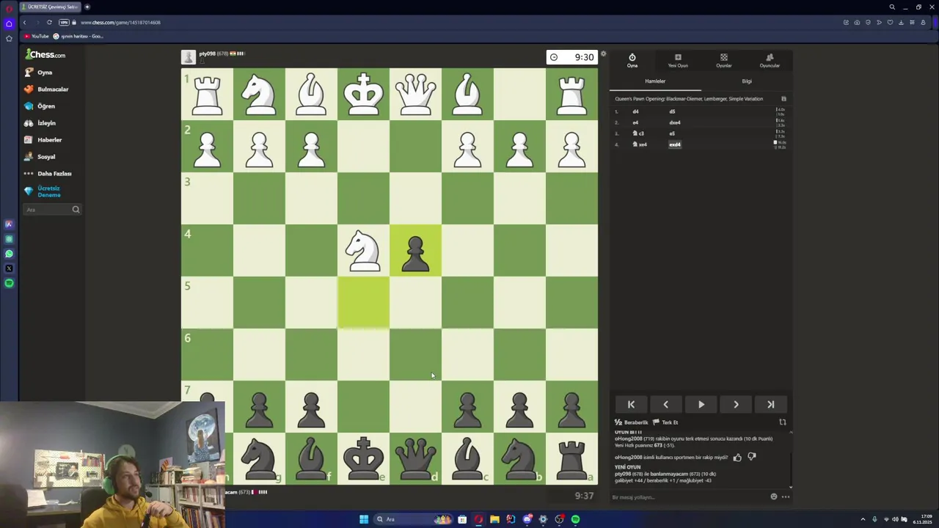This screenshot has width=939, height=528.
Task: Open Windows Start menu
Action: coord(364,519)
